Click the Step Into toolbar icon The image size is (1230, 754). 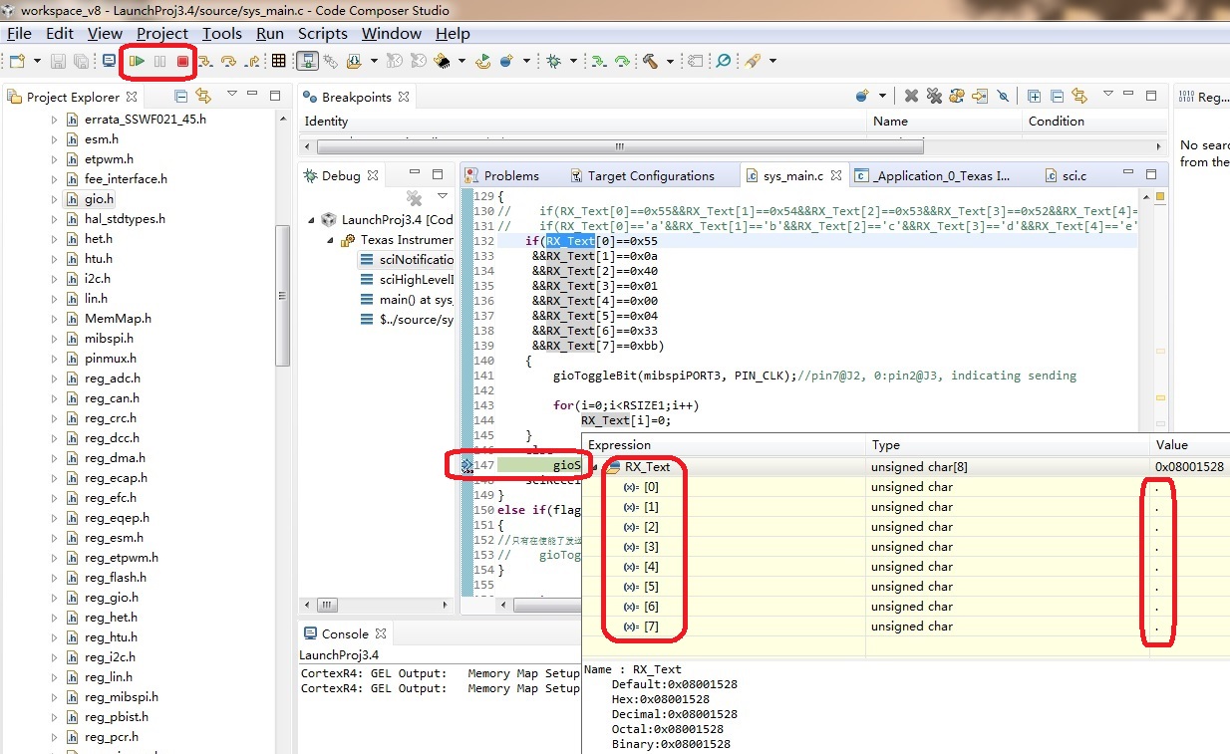pos(205,62)
